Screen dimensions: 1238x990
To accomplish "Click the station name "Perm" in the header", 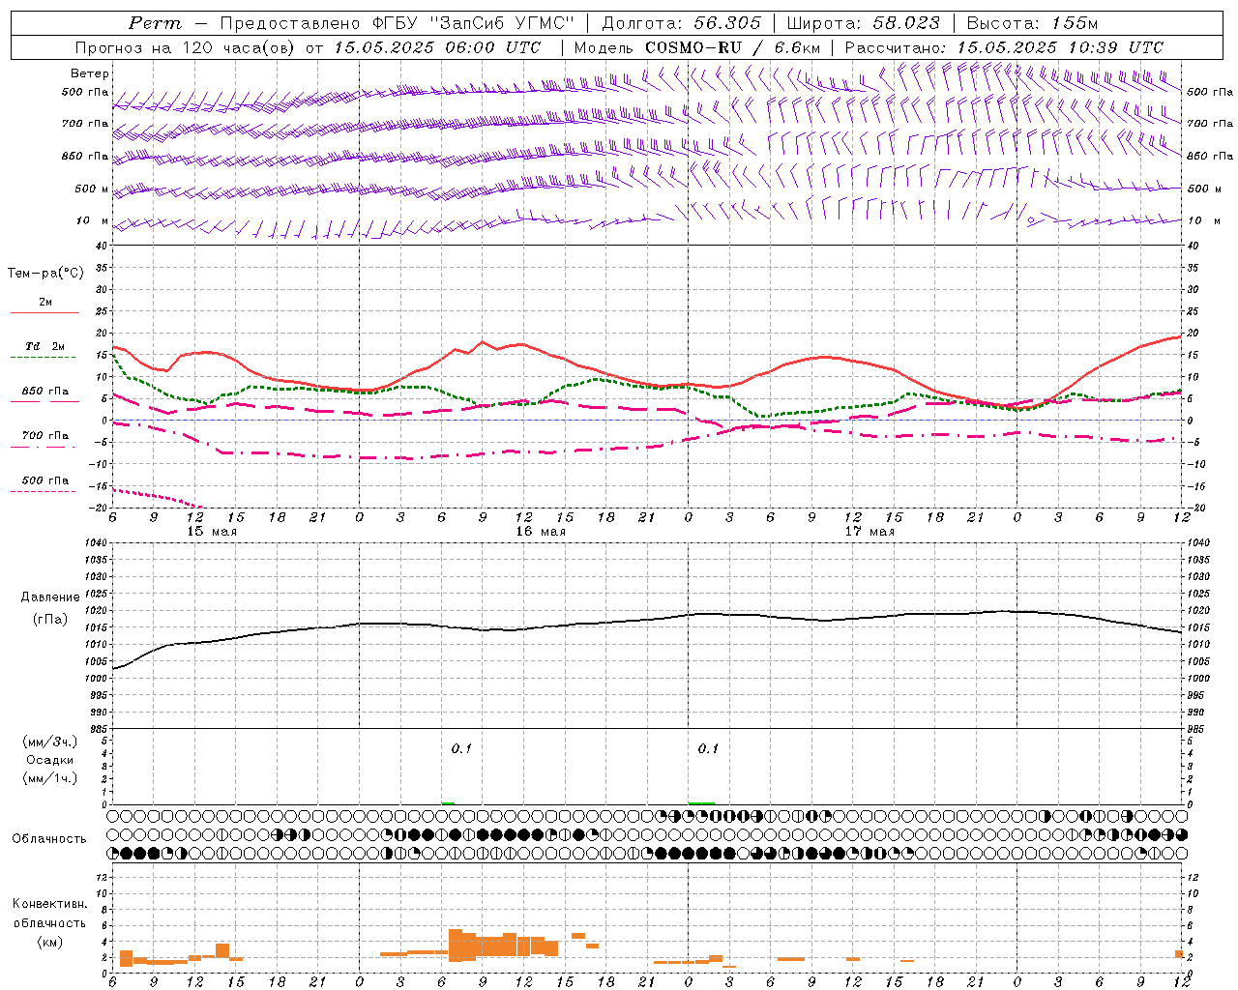I will [x=155, y=23].
